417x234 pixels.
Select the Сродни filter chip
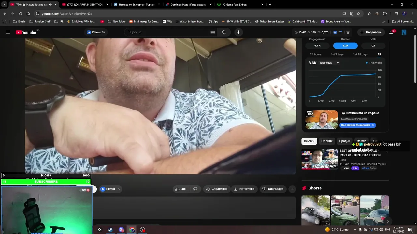[x=345, y=141]
